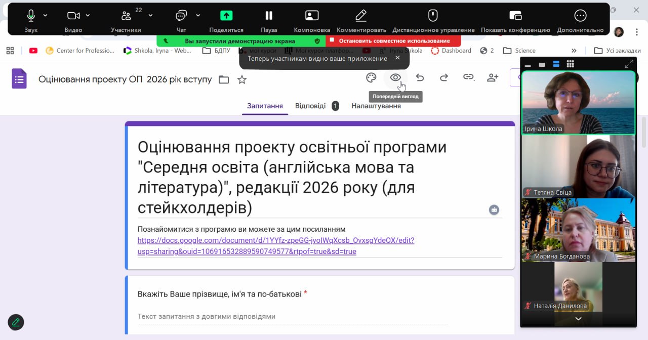Move the form to a folder

point(224,79)
